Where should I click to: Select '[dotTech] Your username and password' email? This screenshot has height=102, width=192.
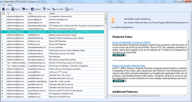52,29
